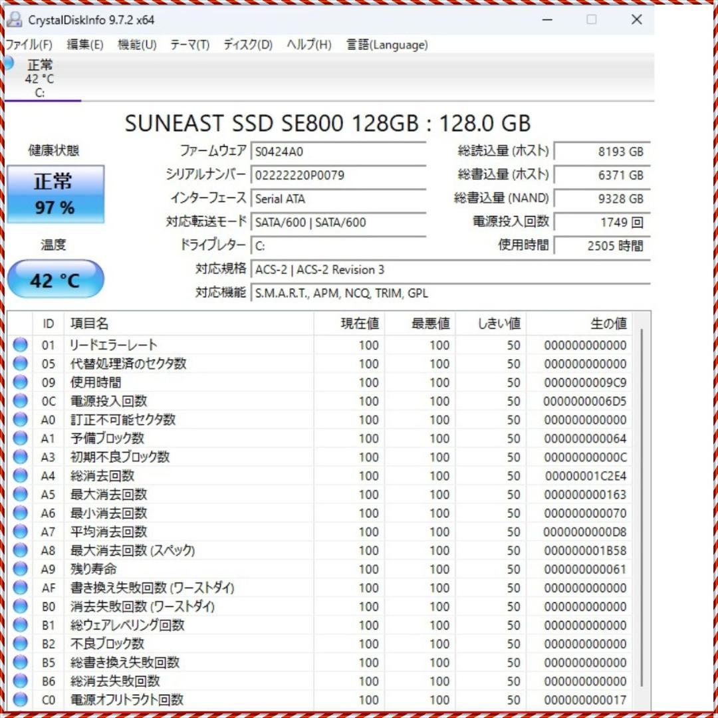Click the 現在値 column header
Screen dimensions: 718x718
click(350, 324)
